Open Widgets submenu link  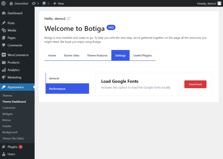coord(8,114)
